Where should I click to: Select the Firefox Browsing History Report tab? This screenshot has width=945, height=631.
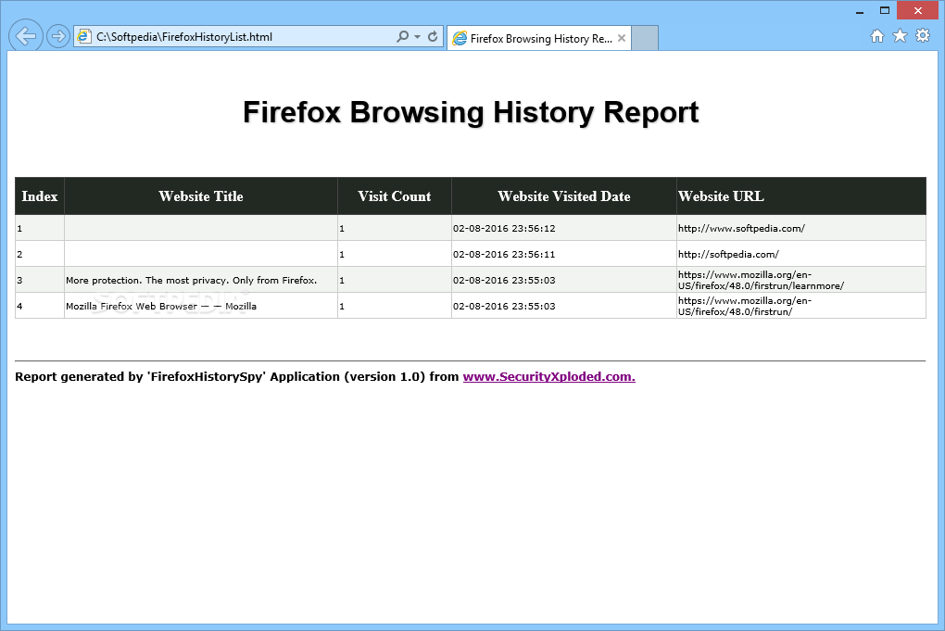pyautogui.click(x=539, y=39)
